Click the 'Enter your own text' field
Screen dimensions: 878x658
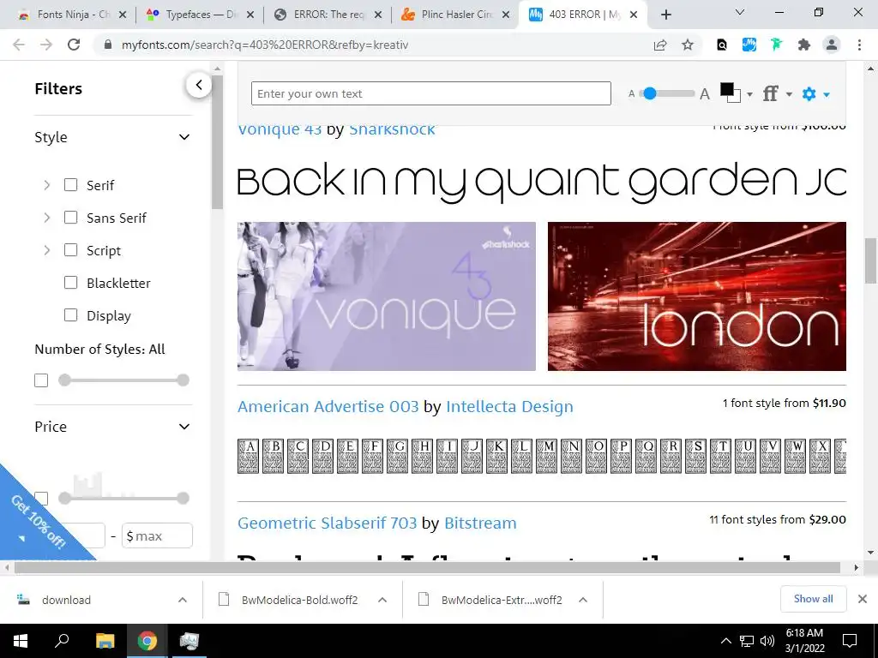click(x=430, y=93)
